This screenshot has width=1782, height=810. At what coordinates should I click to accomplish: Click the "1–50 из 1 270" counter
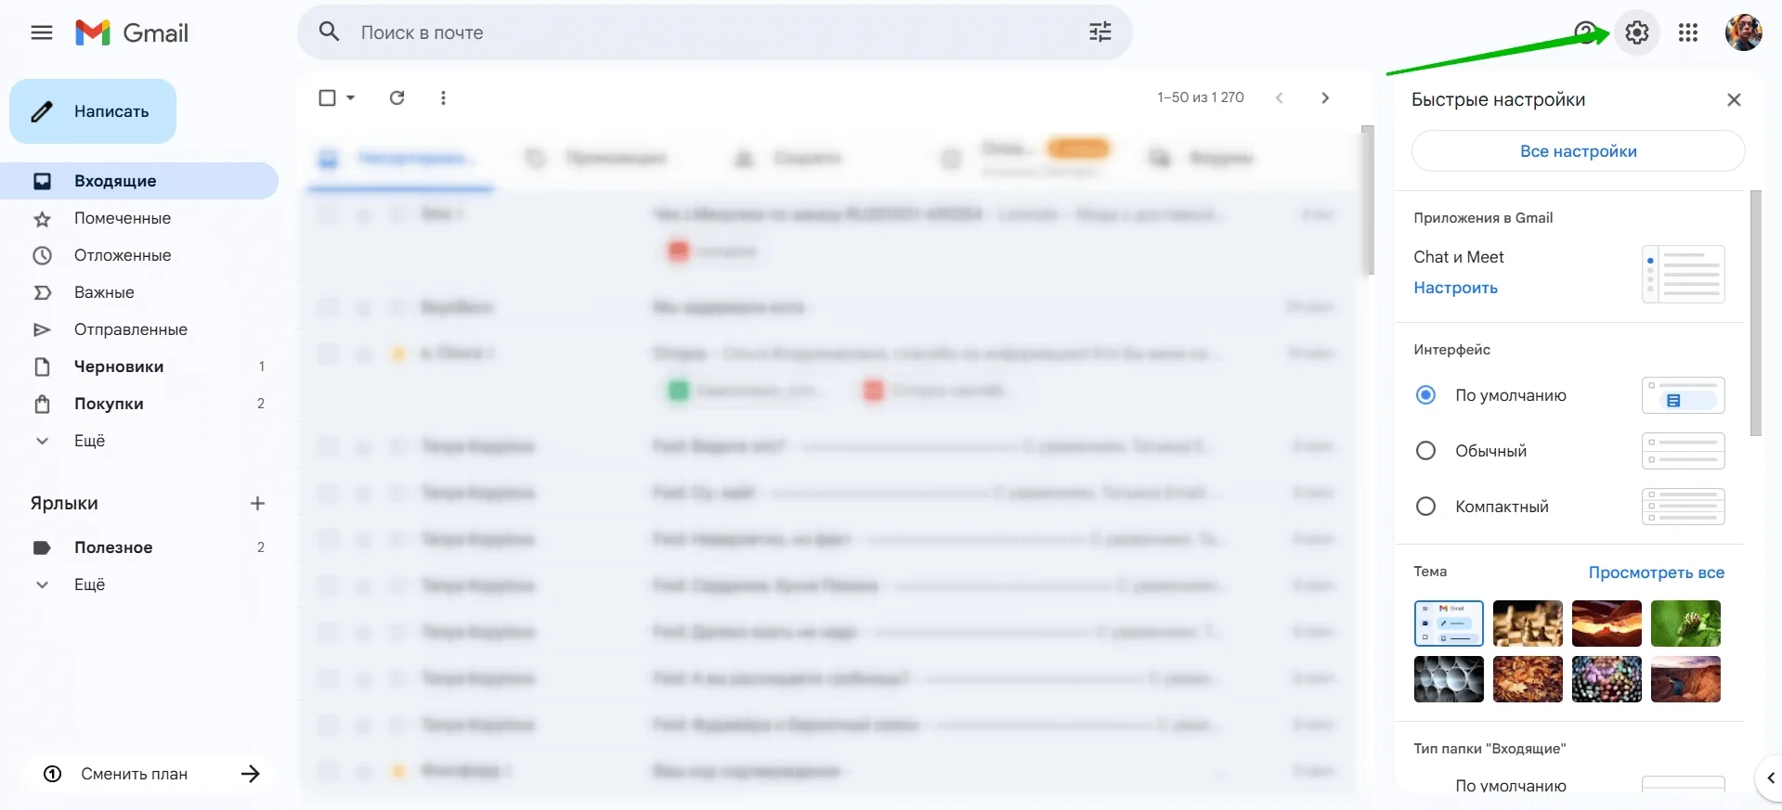coord(1201,97)
